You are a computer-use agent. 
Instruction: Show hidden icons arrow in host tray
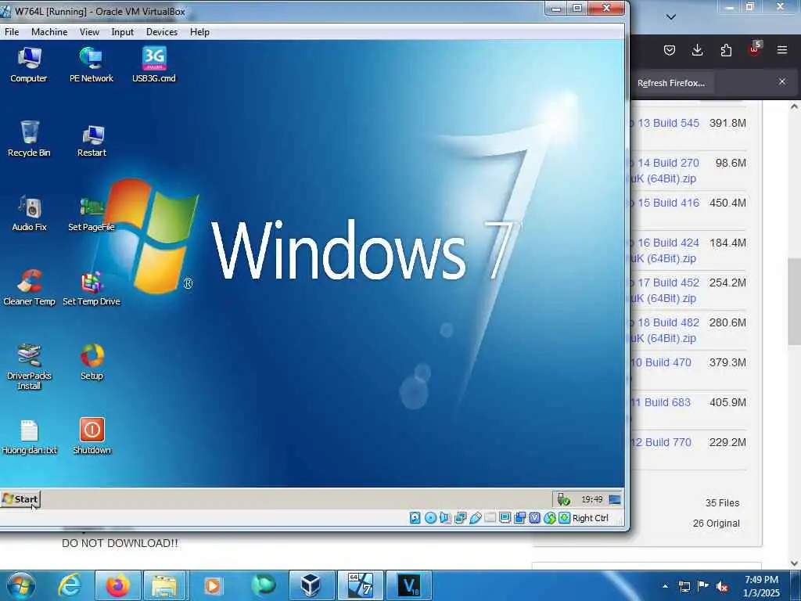pos(665,586)
